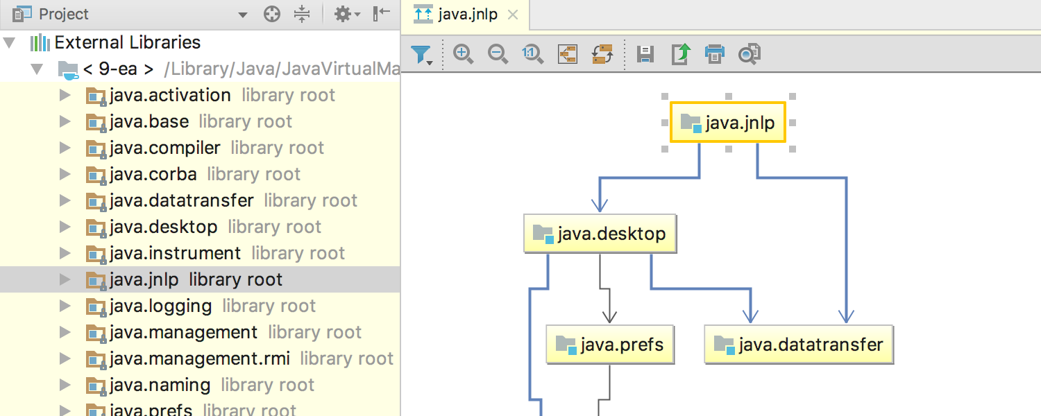This screenshot has width=1041, height=416.
Task: Select External Libraries in the tree
Action: pyautogui.click(x=200, y=42)
